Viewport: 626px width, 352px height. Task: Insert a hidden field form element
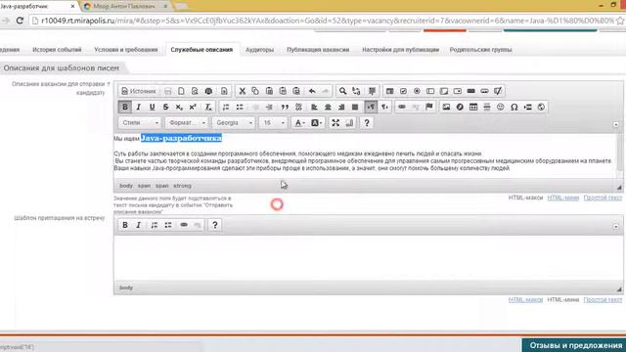(498, 91)
